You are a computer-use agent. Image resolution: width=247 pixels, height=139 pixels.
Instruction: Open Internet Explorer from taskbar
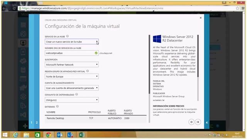[x=15, y=135]
